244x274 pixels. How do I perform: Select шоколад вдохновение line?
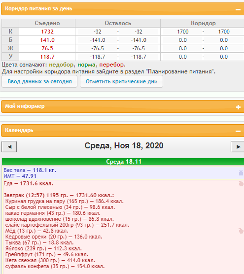[x=60, y=219]
